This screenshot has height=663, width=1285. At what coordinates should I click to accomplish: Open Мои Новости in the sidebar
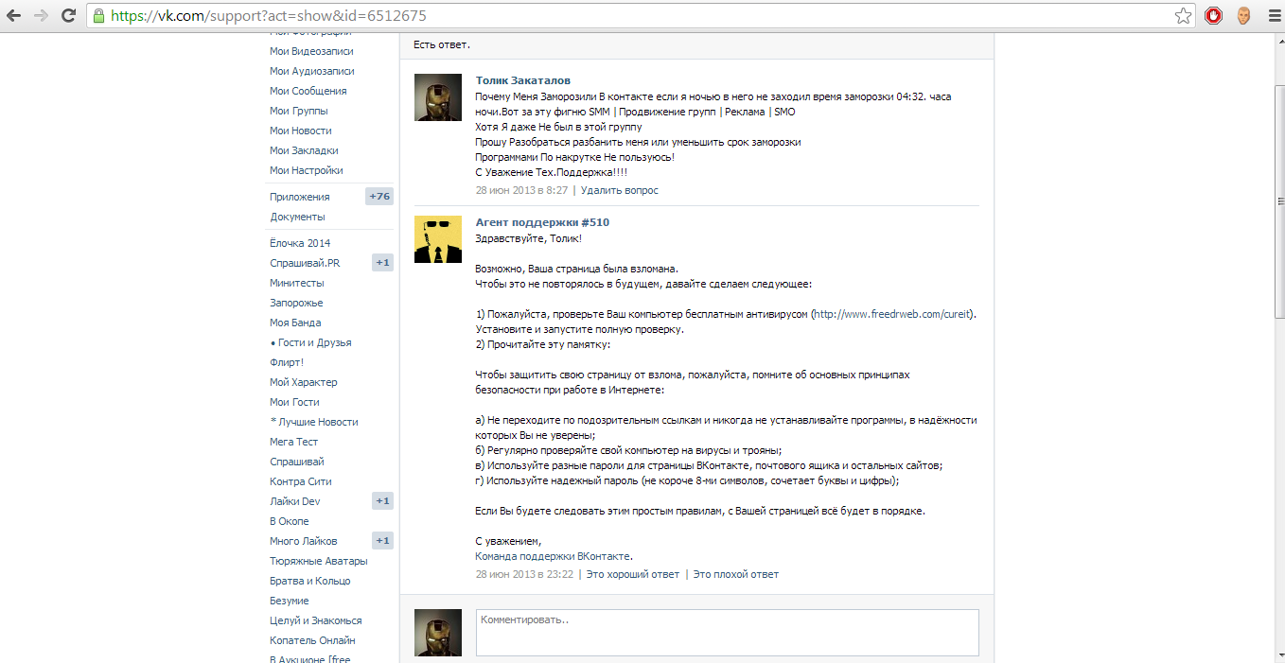pyautogui.click(x=301, y=131)
